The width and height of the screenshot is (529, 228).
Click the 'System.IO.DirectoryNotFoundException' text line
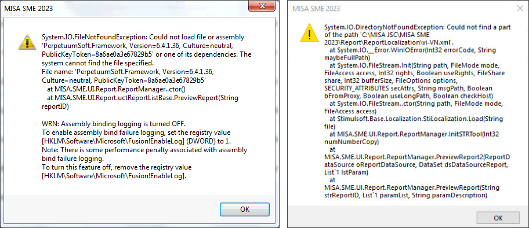[417, 27]
